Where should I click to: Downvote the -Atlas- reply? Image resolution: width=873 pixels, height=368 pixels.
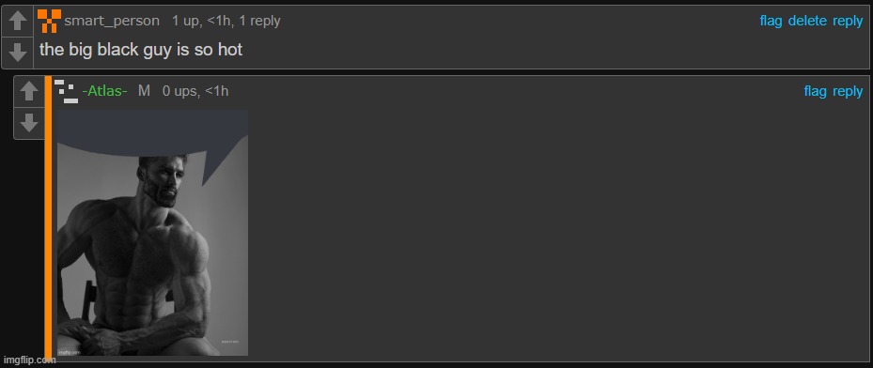pos(29,123)
